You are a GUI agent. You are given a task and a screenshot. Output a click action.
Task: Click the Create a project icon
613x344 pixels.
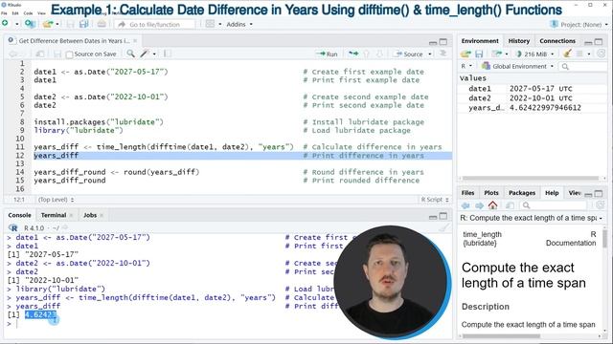click(x=30, y=24)
